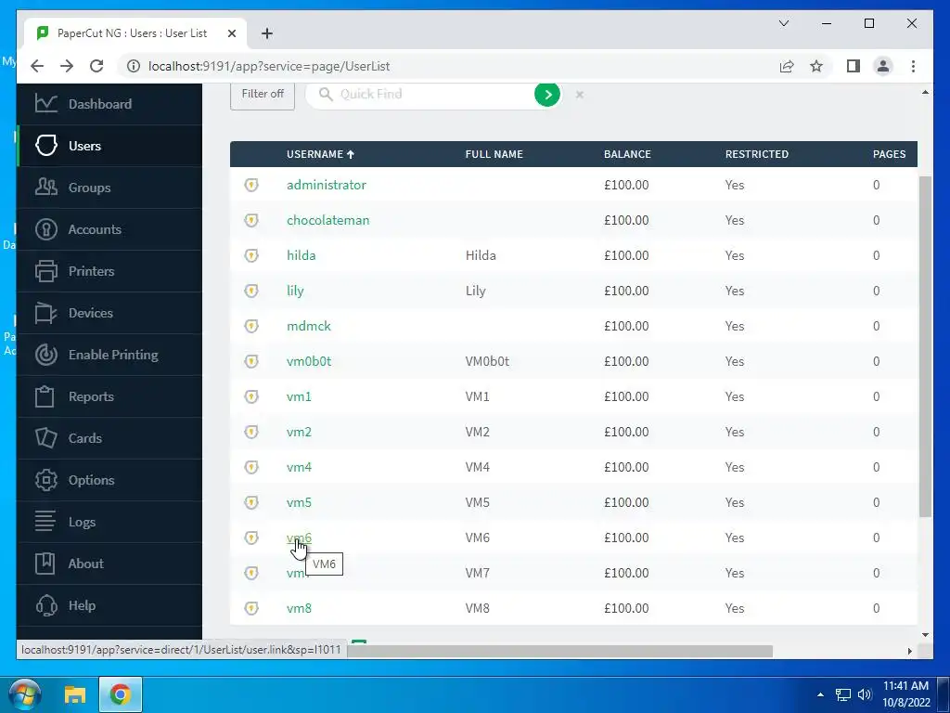Open the Options gear icon
The height and width of the screenshot is (713, 950).
(46, 480)
